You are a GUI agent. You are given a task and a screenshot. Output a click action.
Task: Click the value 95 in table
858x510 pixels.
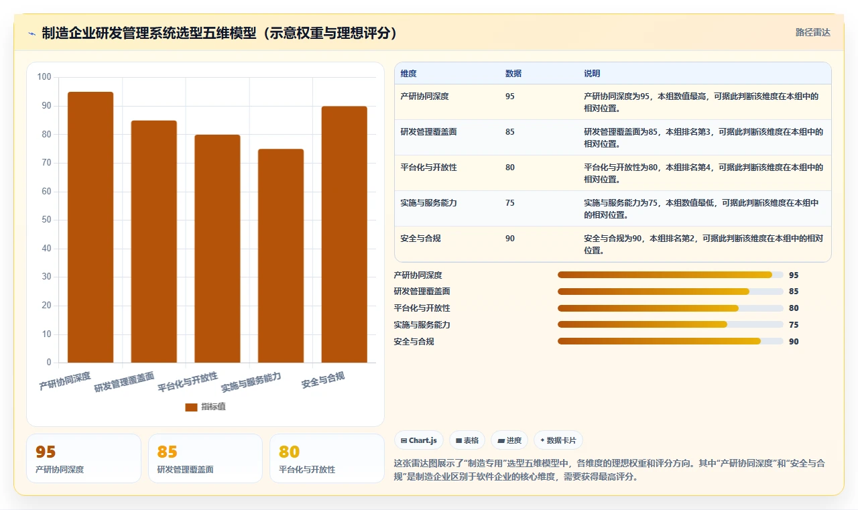(510, 97)
